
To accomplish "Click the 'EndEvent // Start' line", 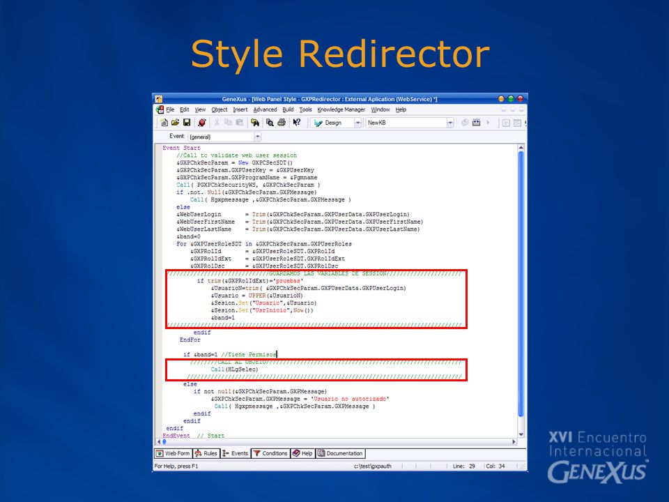I will point(193,435).
